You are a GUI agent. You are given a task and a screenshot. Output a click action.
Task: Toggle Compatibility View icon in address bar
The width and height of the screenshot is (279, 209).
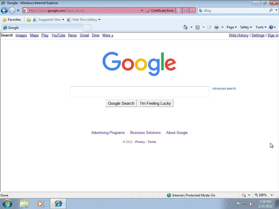click(x=179, y=11)
